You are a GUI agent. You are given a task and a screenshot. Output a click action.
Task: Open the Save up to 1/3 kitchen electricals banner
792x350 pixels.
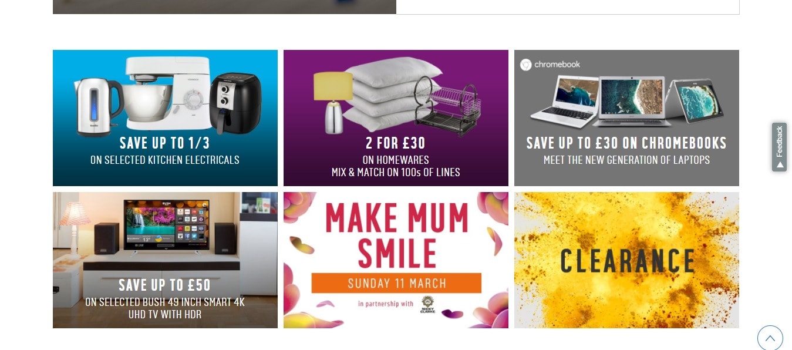(165, 118)
